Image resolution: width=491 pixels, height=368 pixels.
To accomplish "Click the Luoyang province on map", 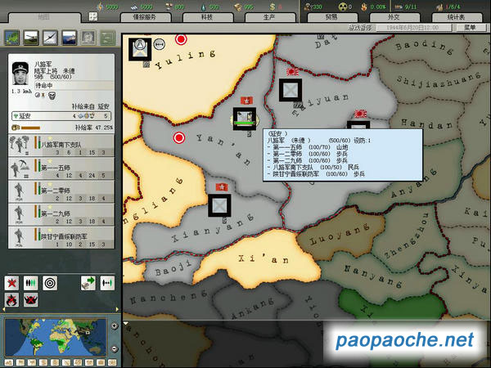I will click(x=338, y=236).
